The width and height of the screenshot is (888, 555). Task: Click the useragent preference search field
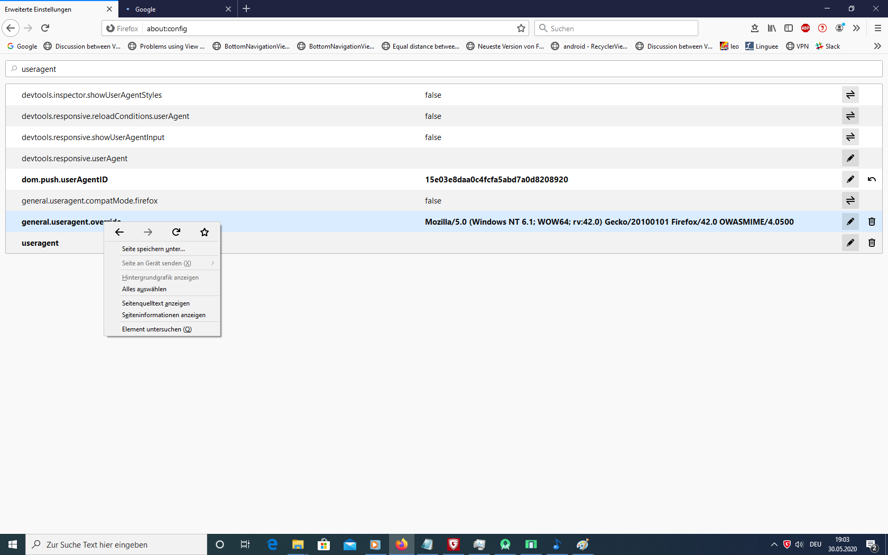click(444, 69)
